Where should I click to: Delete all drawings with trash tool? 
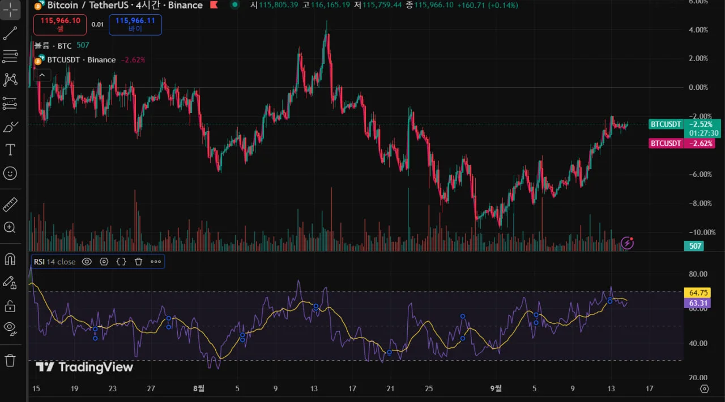[10, 360]
